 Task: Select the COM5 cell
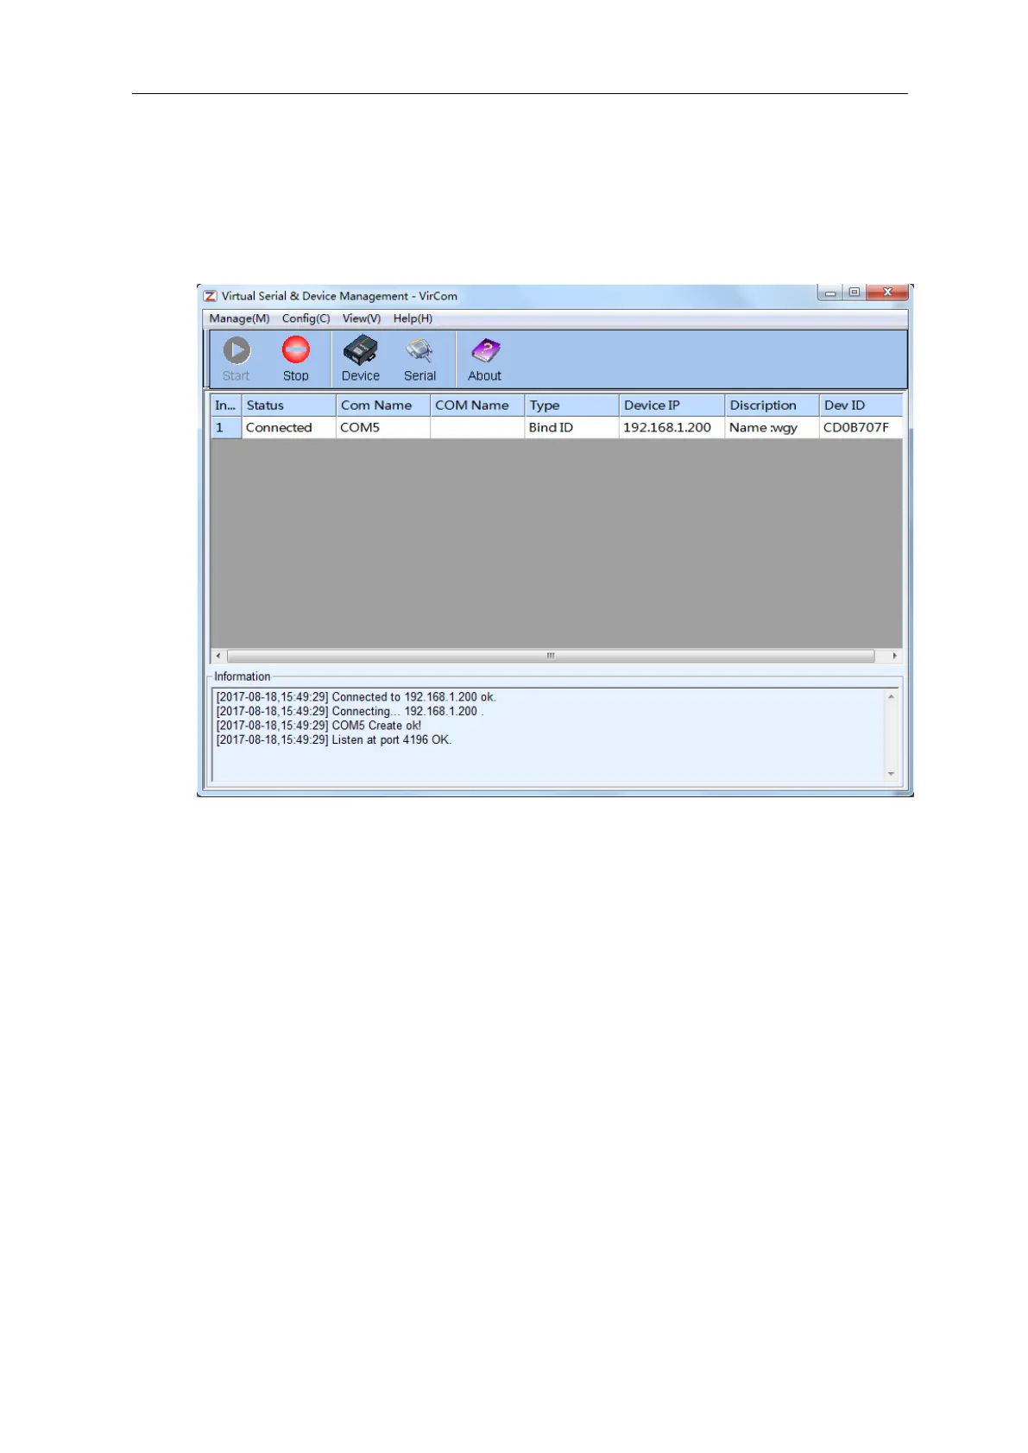pyautogui.click(x=382, y=427)
